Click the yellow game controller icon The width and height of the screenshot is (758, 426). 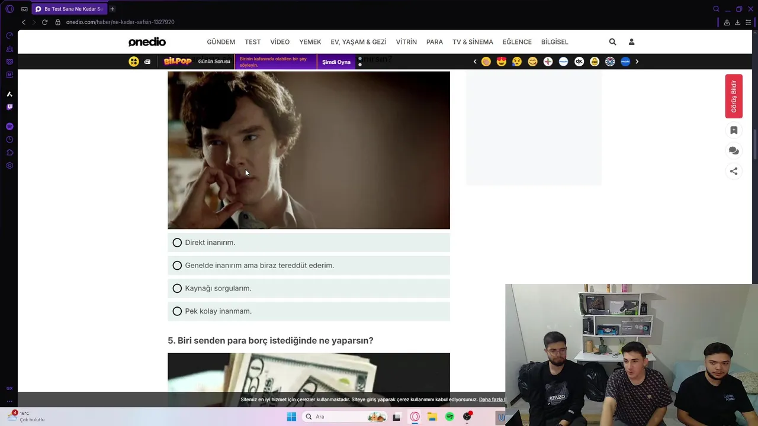(134, 62)
